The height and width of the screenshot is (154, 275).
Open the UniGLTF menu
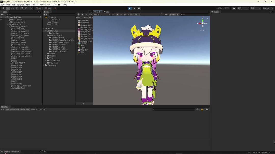(35, 5)
